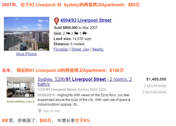
Task: Click the Sold $800,000 in Mar 2007 text
Action: (x=76, y=28)
